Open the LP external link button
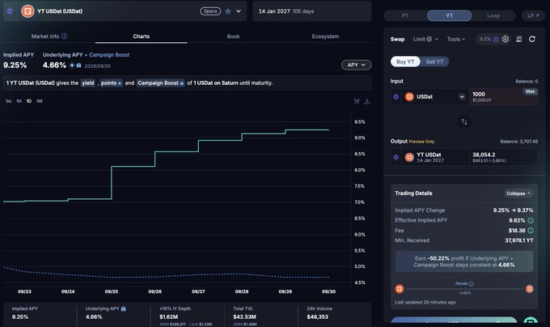550x327 pixels. 533,16
